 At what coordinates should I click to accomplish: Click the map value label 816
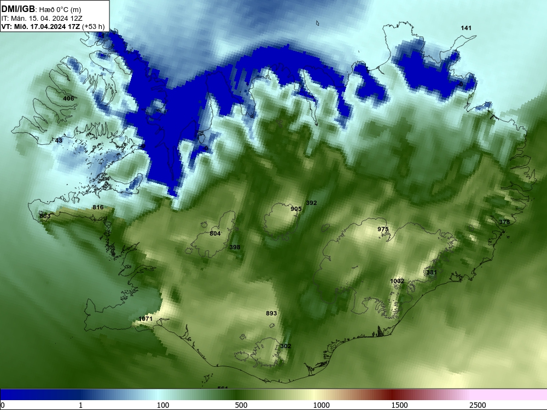tap(98, 207)
